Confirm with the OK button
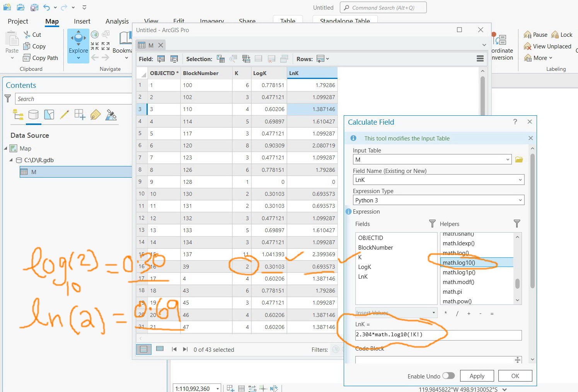 click(x=515, y=376)
